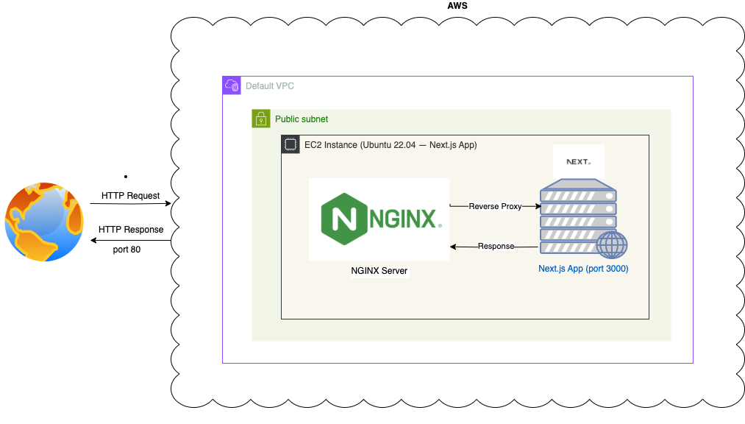745x424 pixels.
Task: Click the EC2 Instance (Ubuntu 22.04) header label
Action: coord(391,144)
